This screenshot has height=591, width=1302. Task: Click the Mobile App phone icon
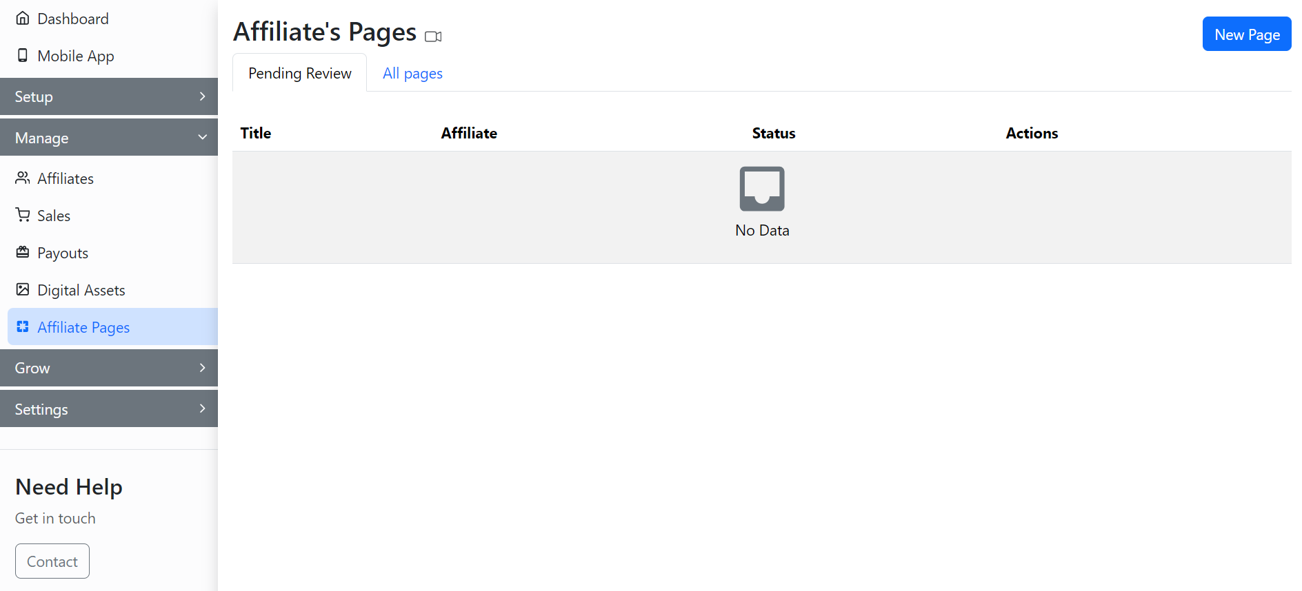23,56
